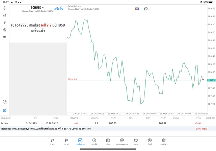Tap the ตั๋ว ticket column header
Screen dimensions: 216x151
(x=35, y=118)
